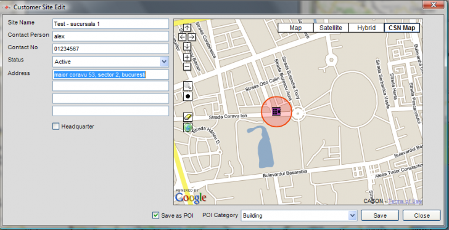Click the first Address line field
This screenshot has height=230, width=449.
click(x=110, y=75)
